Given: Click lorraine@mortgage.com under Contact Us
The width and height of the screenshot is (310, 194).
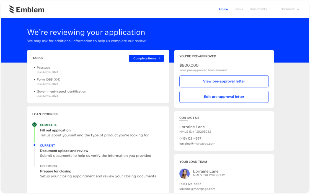Looking at the screenshot, I should click(x=197, y=143).
